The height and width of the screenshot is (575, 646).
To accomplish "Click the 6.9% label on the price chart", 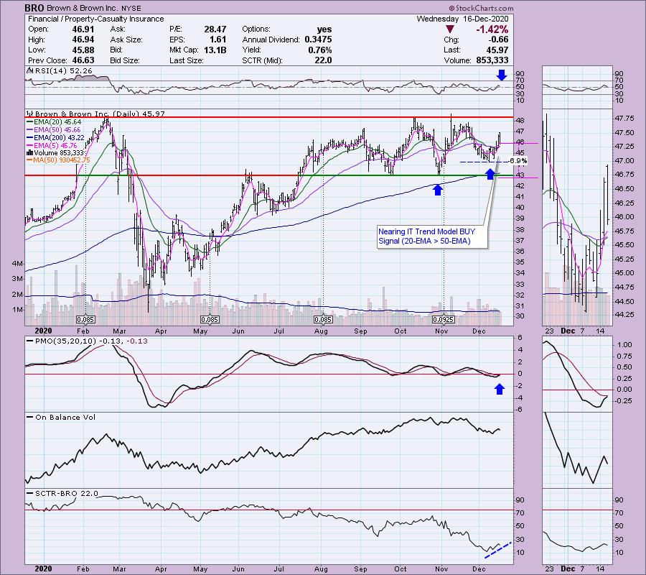I will click(518, 161).
